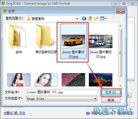Go up one folder level icon
138x119 pixels.
(x=90, y=18)
